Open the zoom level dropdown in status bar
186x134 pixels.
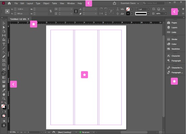pos(18,132)
